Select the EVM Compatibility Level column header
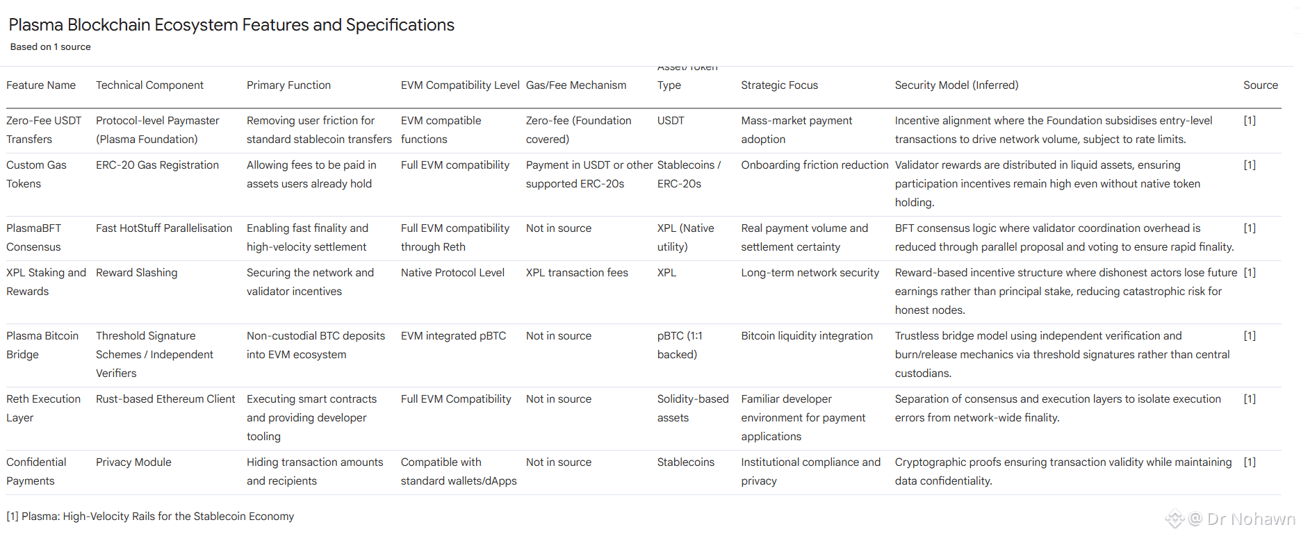Viewport: 1301px width, 536px height. coord(460,85)
